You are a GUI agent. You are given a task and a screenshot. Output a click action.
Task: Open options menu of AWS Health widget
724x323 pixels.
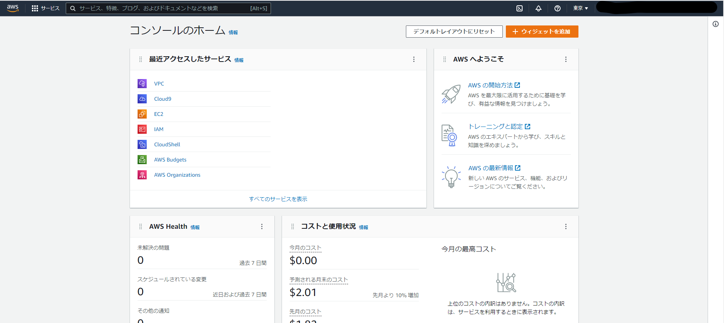pyautogui.click(x=262, y=226)
